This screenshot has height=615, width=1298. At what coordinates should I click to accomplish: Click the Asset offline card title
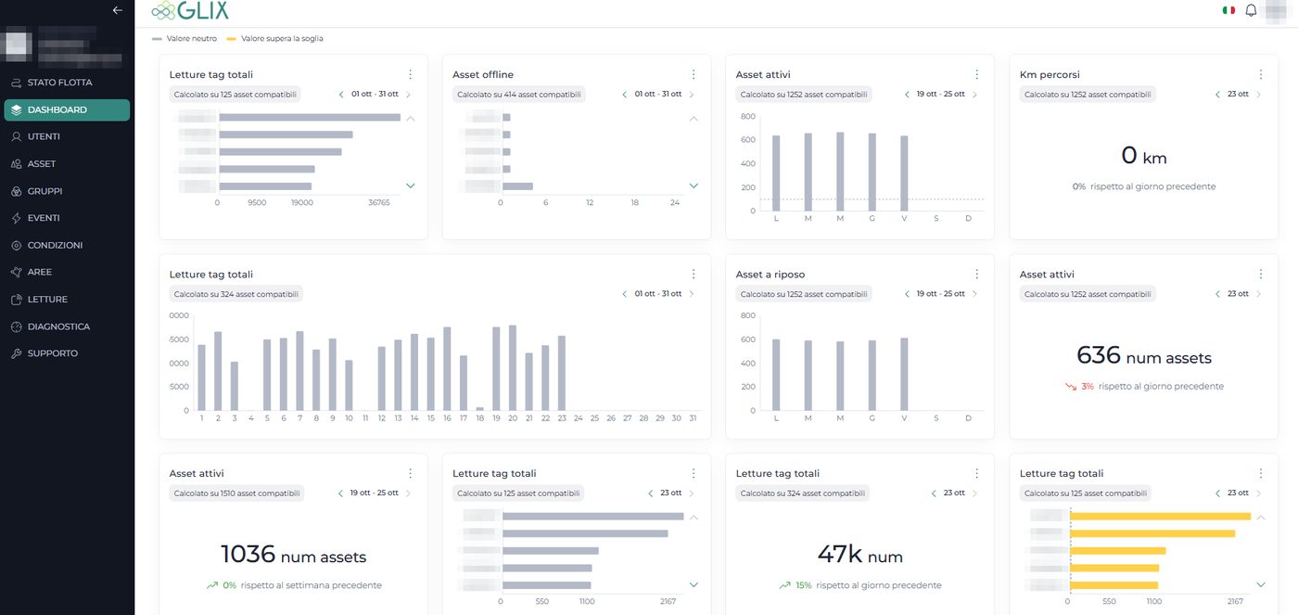[483, 74]
